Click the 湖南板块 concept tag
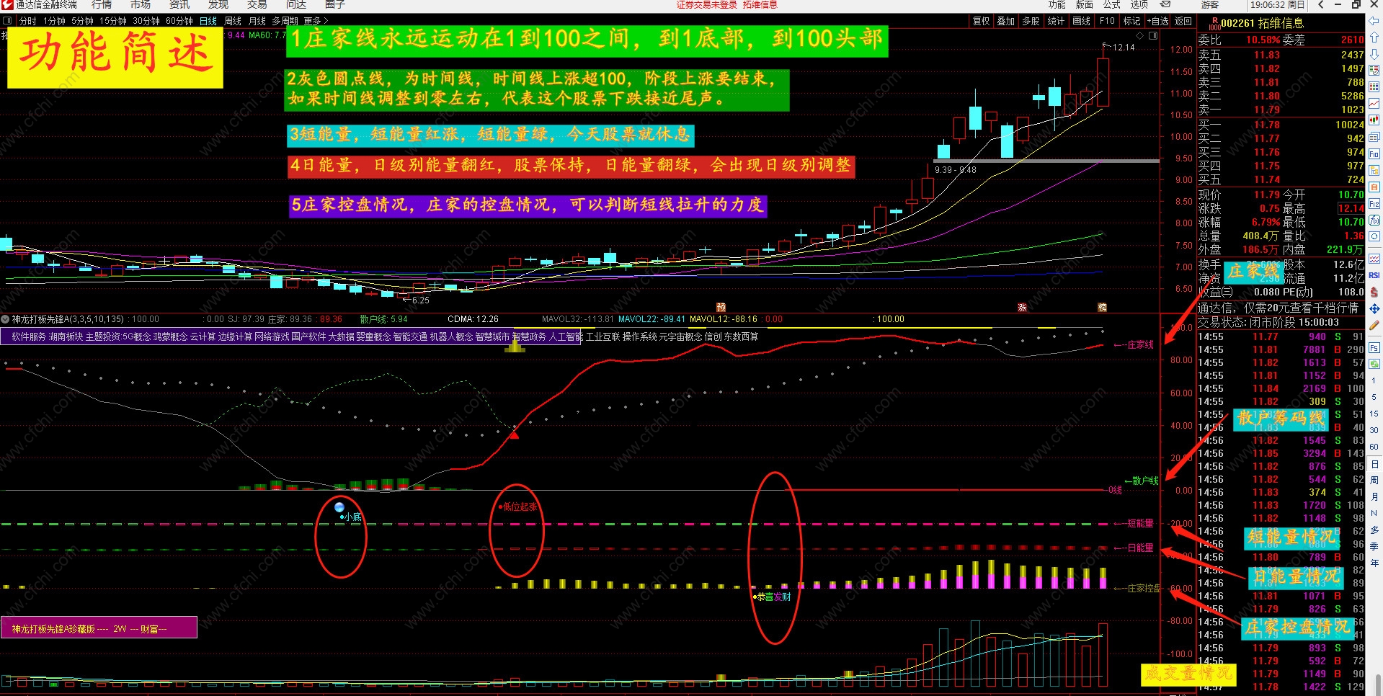Screen dimensions: 1383x696 (66, 336)
